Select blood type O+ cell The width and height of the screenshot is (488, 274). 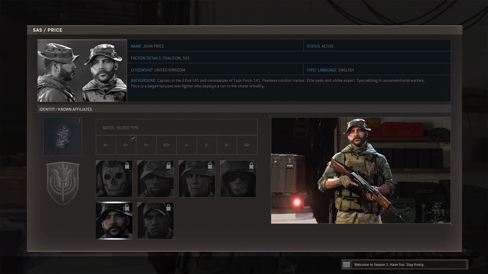(x=126, y=145)
